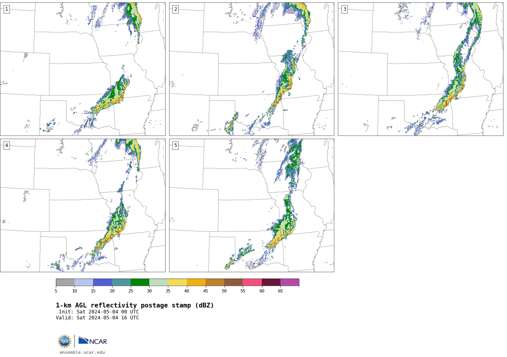
Task: Click the reflectivity postage stamp title
Action: (x=135, y=305)
